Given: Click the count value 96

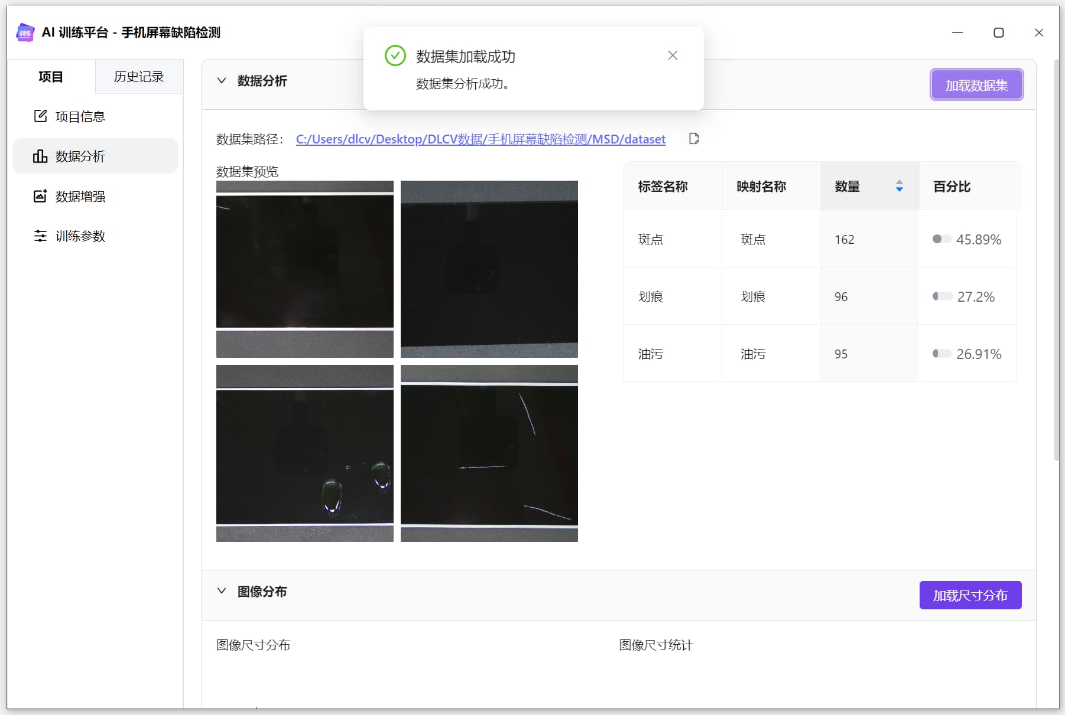Looking at the screenshot, I should point(841,296).
